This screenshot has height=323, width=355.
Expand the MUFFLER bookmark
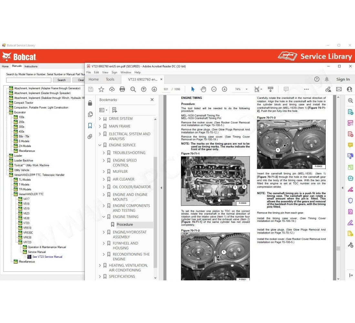click(104, 172)
